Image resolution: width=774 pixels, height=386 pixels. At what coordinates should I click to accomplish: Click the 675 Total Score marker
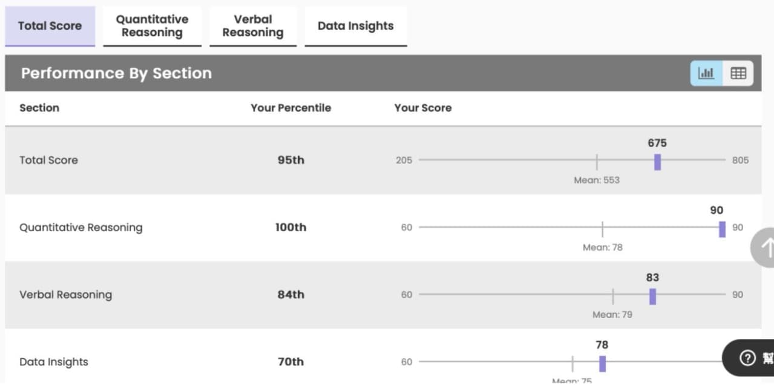click(x=657, y=162)
